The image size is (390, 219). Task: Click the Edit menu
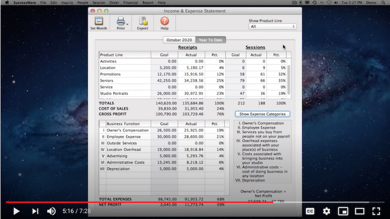click(54, 2)
